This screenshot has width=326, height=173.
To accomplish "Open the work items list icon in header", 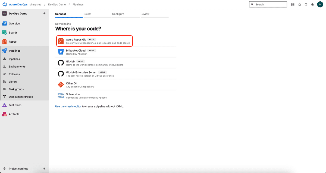I will (x=293, y=5).
